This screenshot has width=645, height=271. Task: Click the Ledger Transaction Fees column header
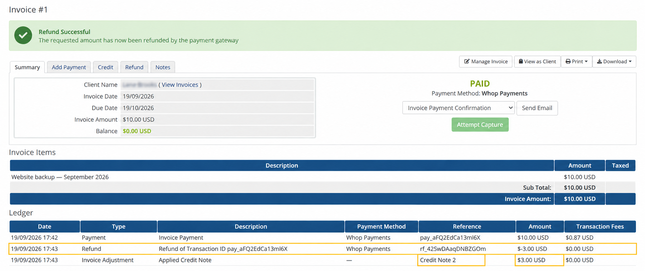click(x=600, y=227)
